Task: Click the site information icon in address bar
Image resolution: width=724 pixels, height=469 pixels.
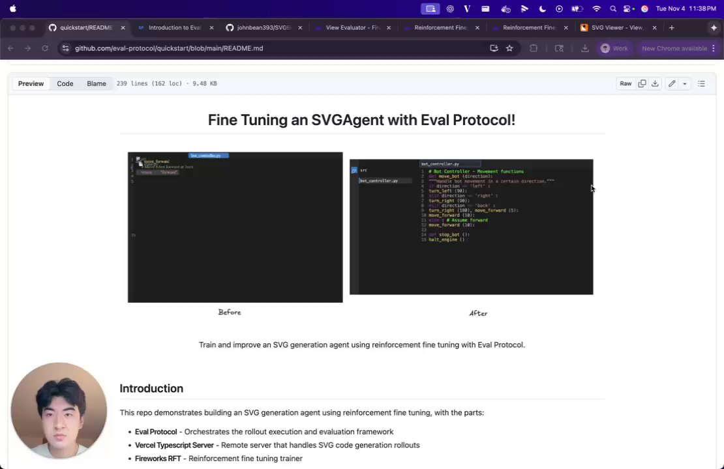Action: 66,48
